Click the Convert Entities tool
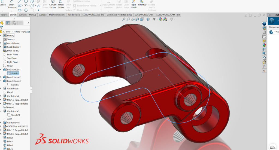This screenshot has height=150, width=279. click(x=53, y=4)
